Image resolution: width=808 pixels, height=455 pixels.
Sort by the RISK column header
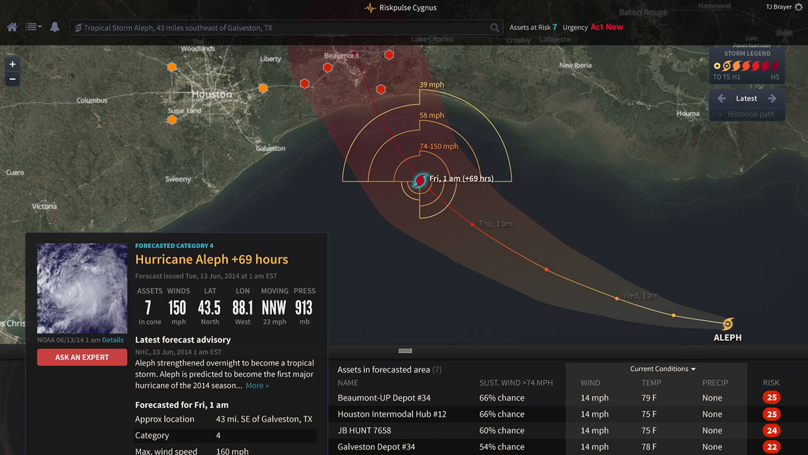(x=771, y=383)
